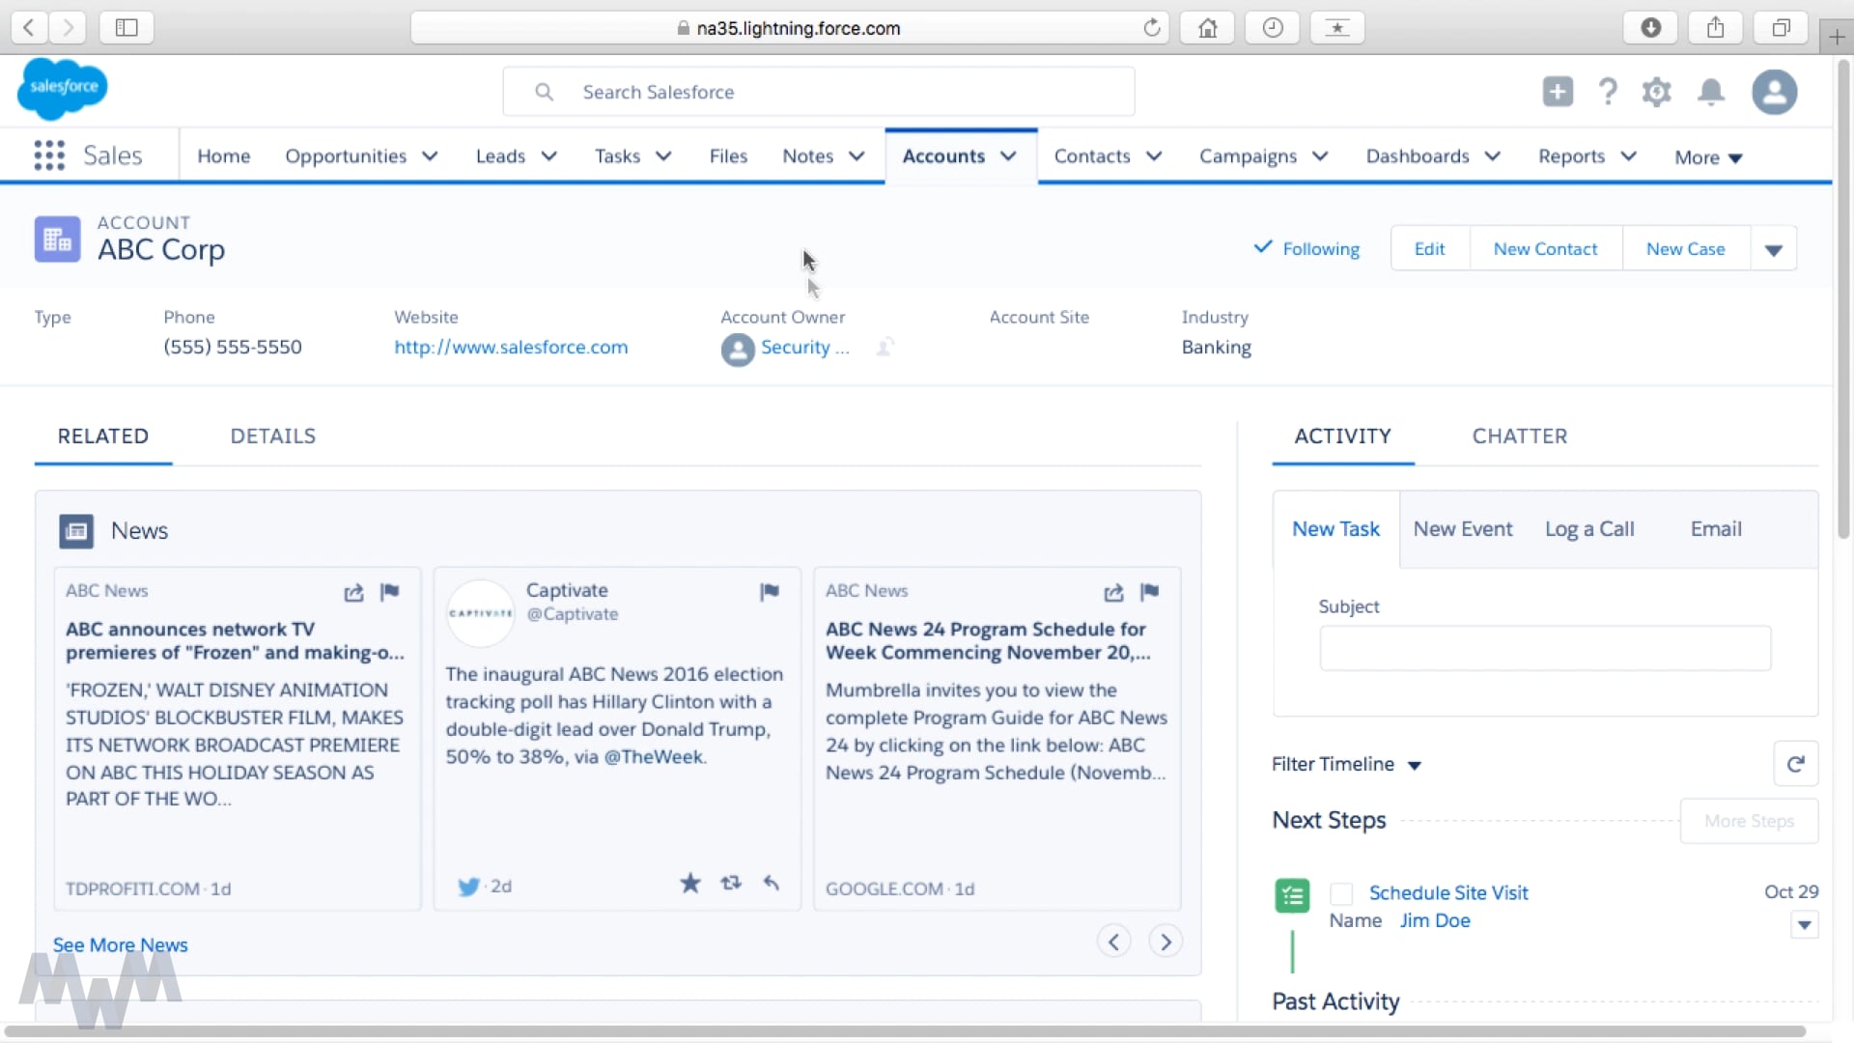This screenshot has height=1043, width=1854.
Task: Click the browser share icon
Action: click(1716, 28)
